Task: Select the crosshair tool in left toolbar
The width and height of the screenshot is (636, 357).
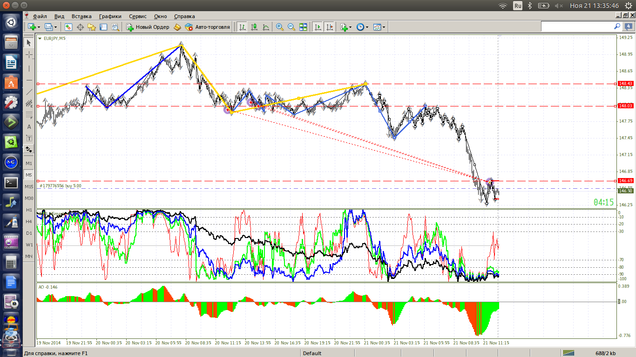Action: 29,55
